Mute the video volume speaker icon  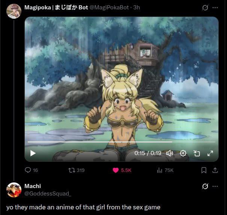point(170,153)
